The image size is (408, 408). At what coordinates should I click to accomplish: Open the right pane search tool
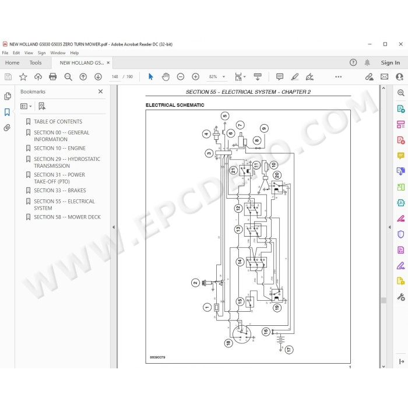401,93
